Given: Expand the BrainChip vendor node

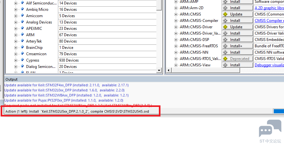Looking at the screenshot, I should [16, 48].
